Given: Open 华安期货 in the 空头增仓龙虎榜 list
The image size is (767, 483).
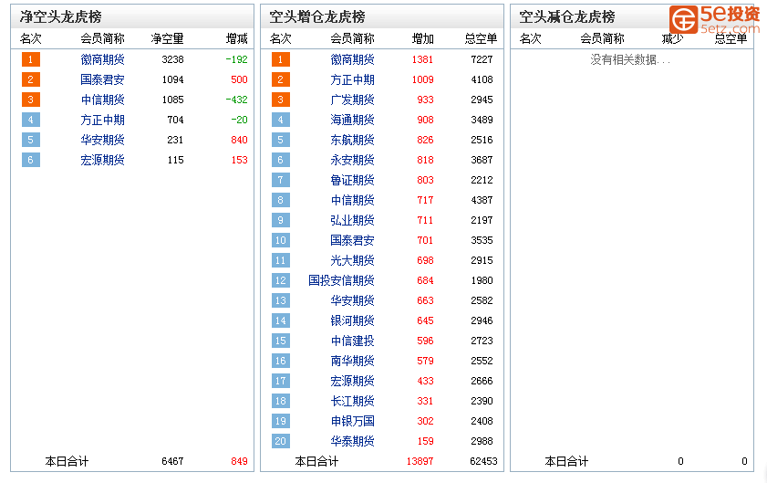Looking at the screenshot, I should pos(352,300).
